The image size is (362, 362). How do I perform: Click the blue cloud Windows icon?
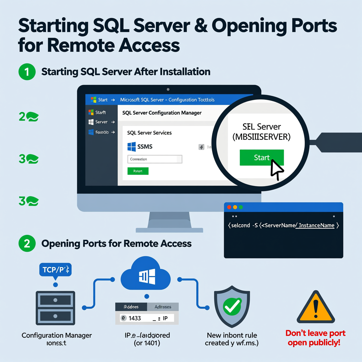click(146, 275)
